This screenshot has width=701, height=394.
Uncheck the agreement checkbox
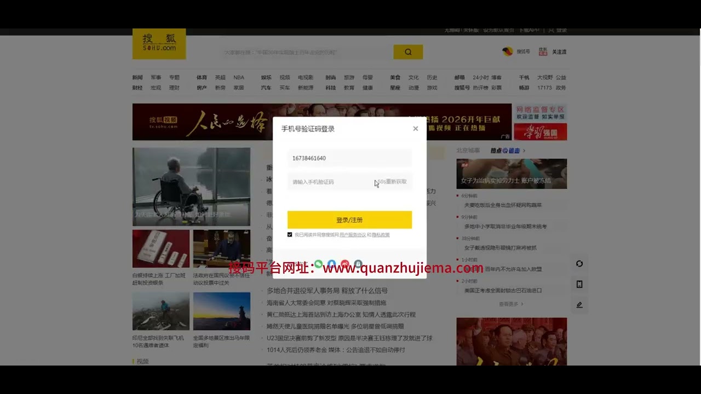[x=290, y=235]
